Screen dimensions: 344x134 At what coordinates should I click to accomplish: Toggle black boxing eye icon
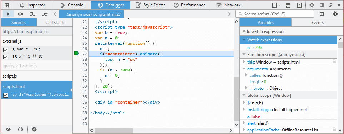coord(8,129)
